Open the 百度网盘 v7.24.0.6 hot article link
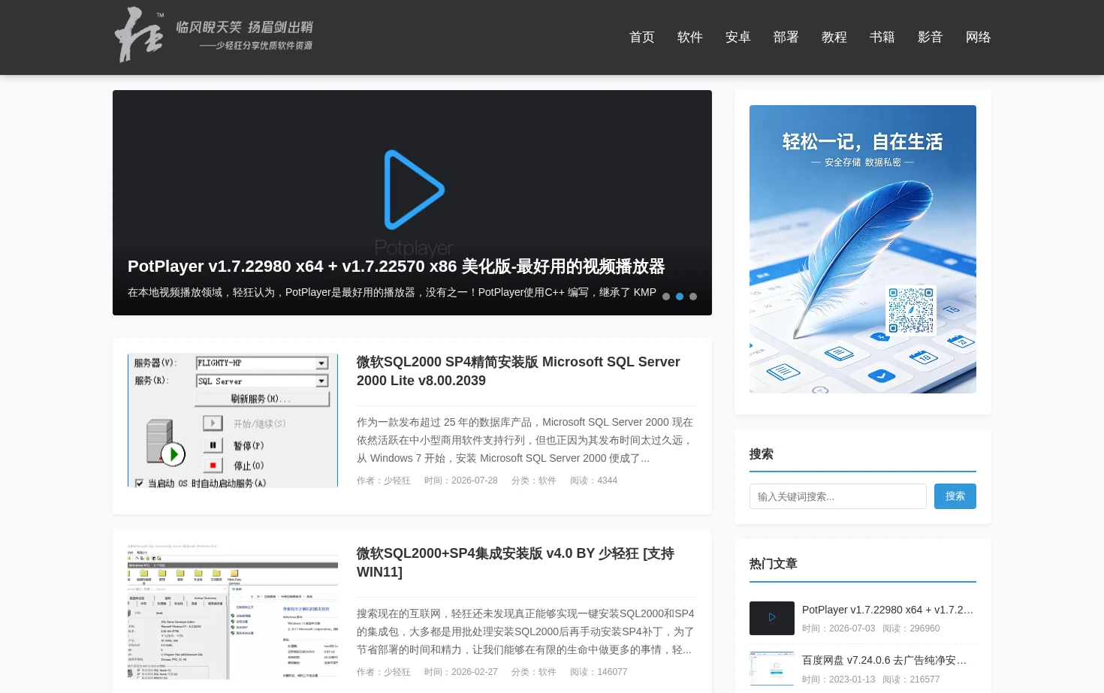 (885, 660)
